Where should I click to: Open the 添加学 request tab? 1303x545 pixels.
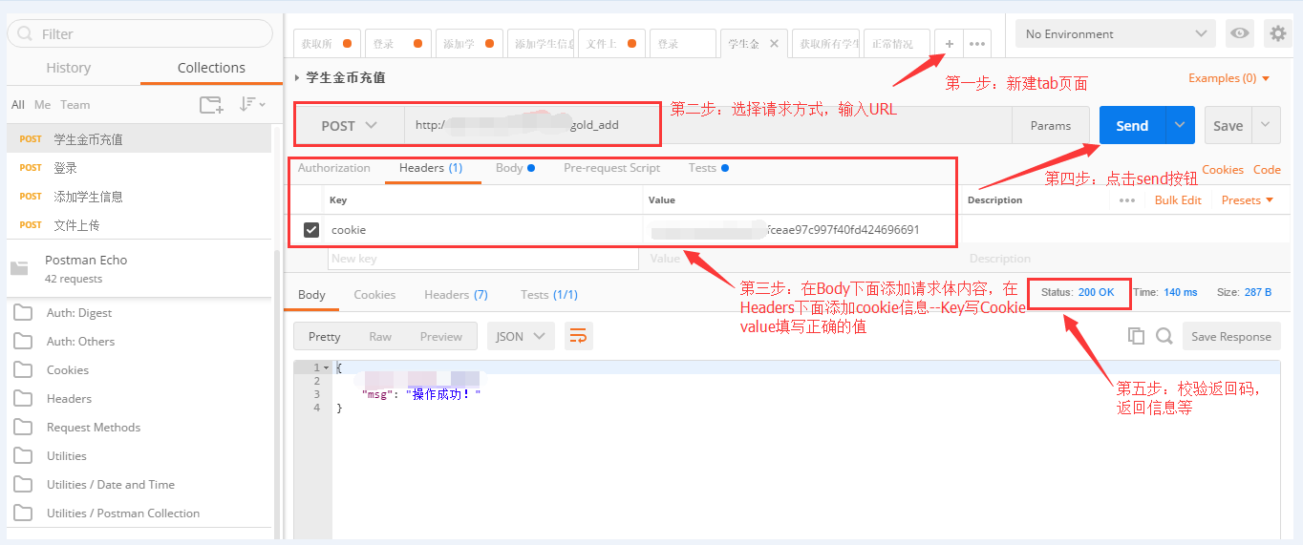pyautogui.click(x=468, y=44)
